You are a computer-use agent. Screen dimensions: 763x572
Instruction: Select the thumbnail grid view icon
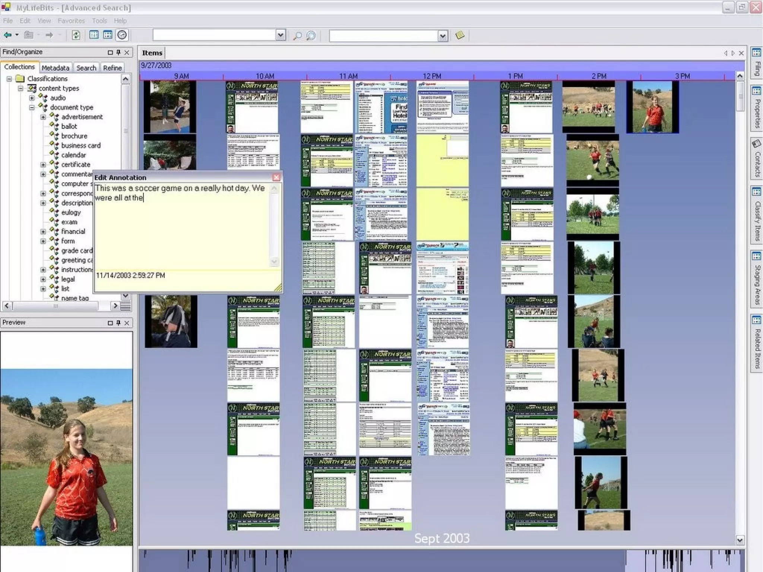(x=108, y=35)
